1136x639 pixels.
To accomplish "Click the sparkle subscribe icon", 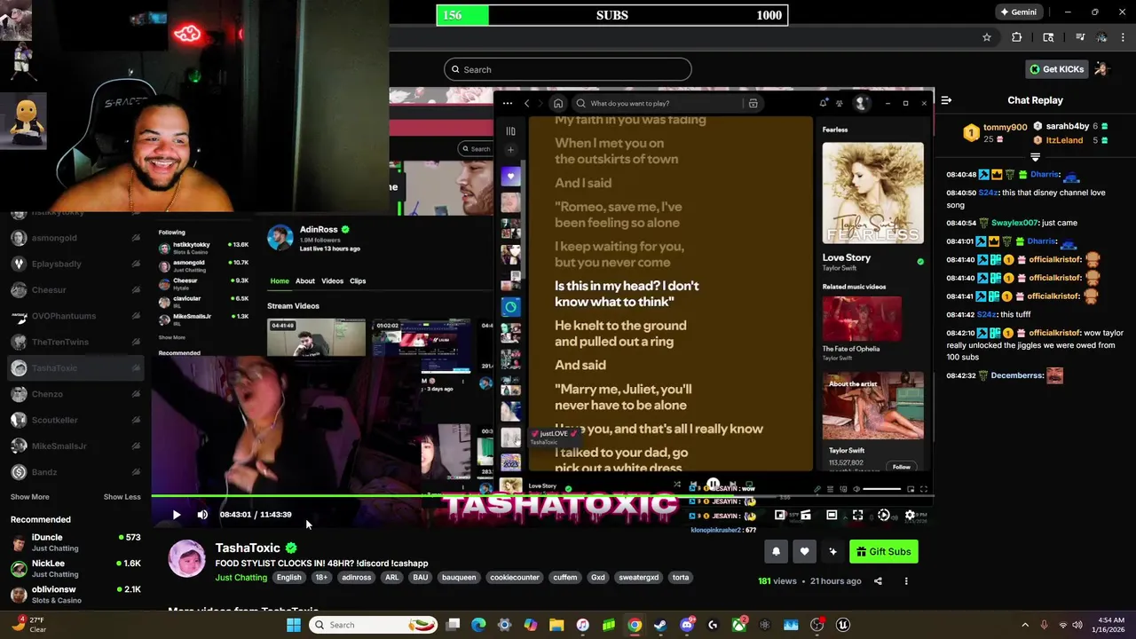I will (832, 551).
